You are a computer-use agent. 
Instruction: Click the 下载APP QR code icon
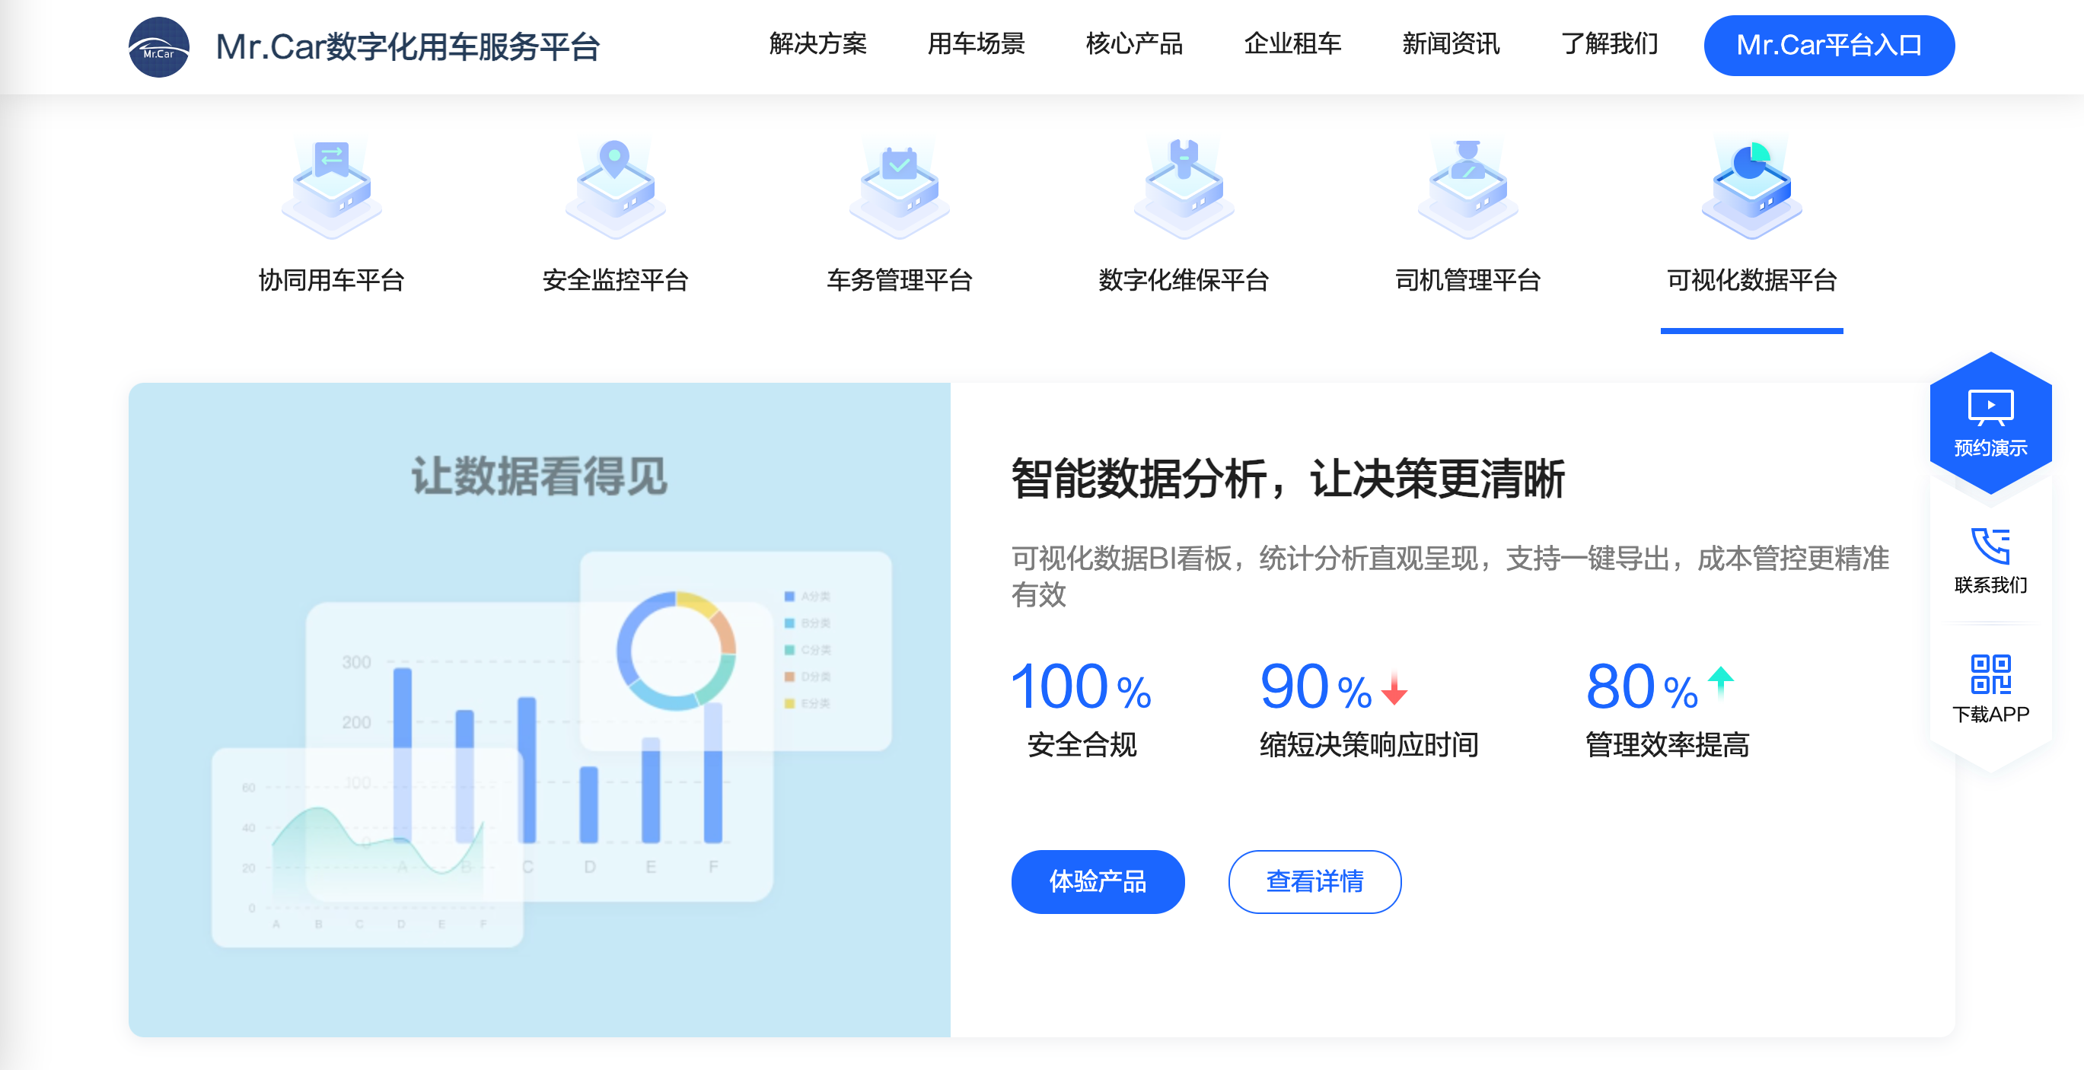(x=1990, y=674)
